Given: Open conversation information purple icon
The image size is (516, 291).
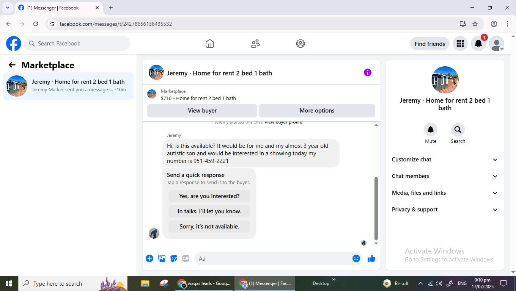Looking at the screenshot, I should tap(368, 72).
